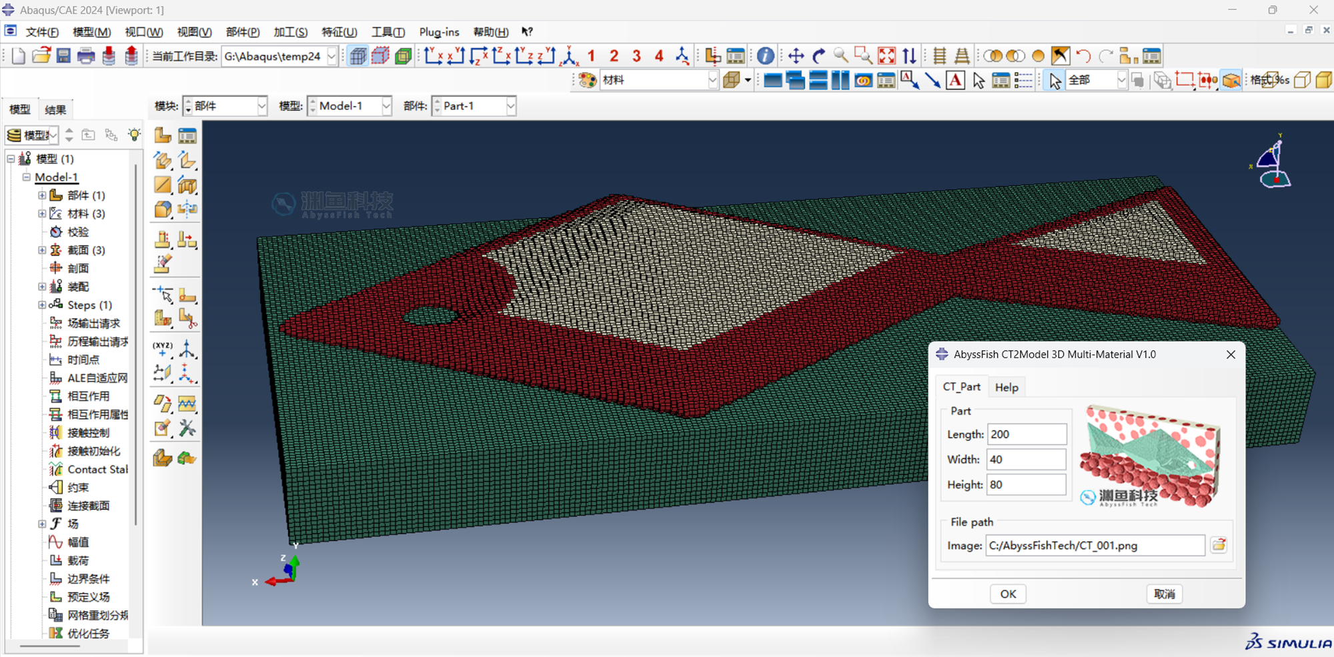Click the Create Part tool
Viewport: 1334px width, 657px height.
[163, 135]
